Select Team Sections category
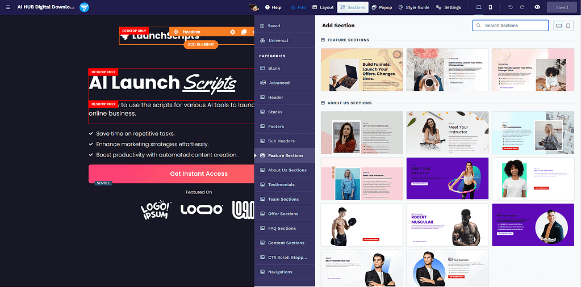This screenshot has width=581, height=287. pos(285,199)
